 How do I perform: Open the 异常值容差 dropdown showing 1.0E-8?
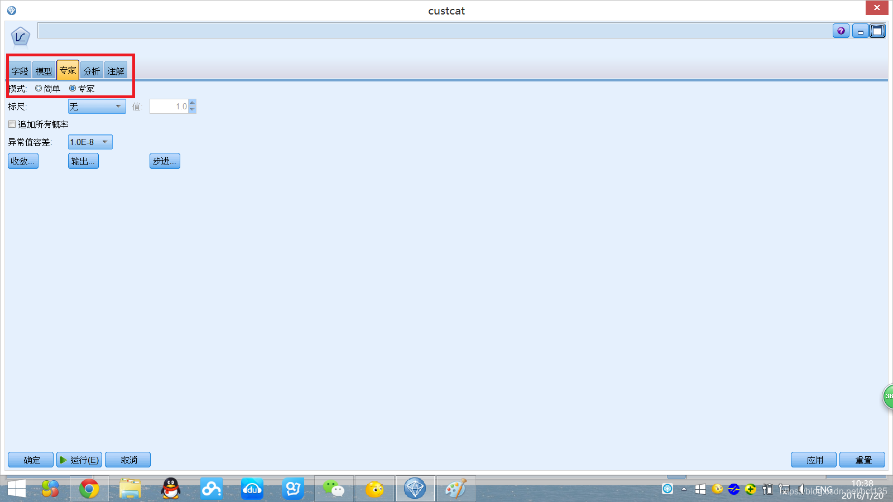click(90, 142)
